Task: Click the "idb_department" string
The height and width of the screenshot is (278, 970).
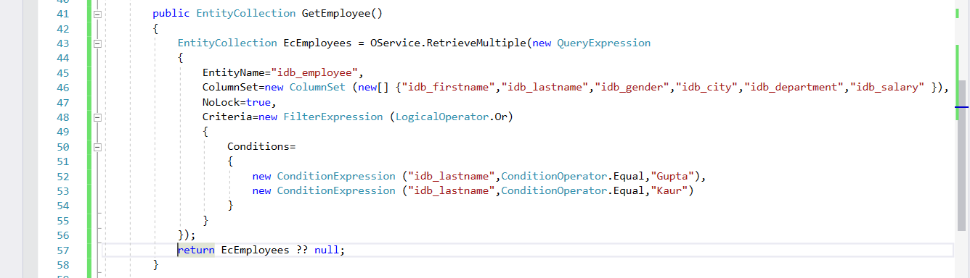Action: [x=794, y=88]
